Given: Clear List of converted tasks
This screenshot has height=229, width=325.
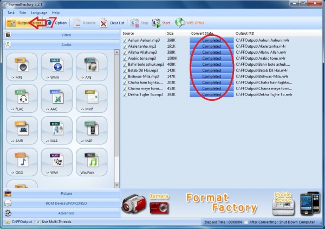Looking at the screenshot, I should (112, 23).
